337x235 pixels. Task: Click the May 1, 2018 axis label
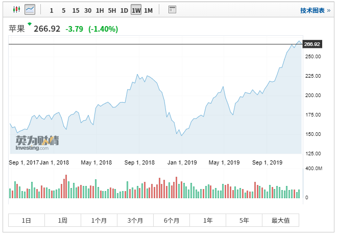point(97,162)
